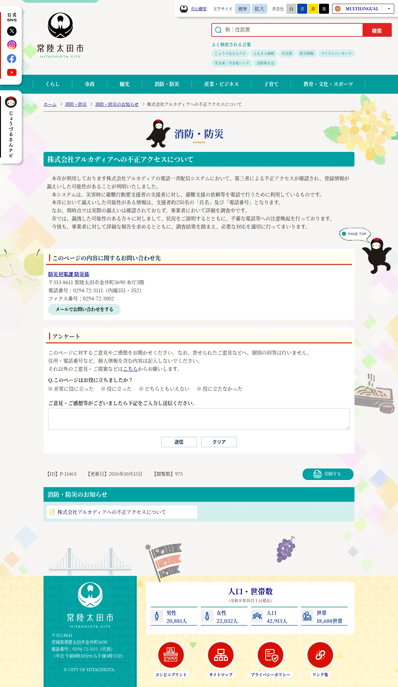Open the 子育て menu

(x=271, y=84)
